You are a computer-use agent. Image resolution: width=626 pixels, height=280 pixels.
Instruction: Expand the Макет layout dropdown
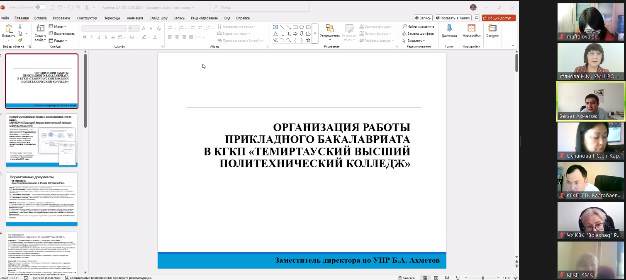click(59, 26)
